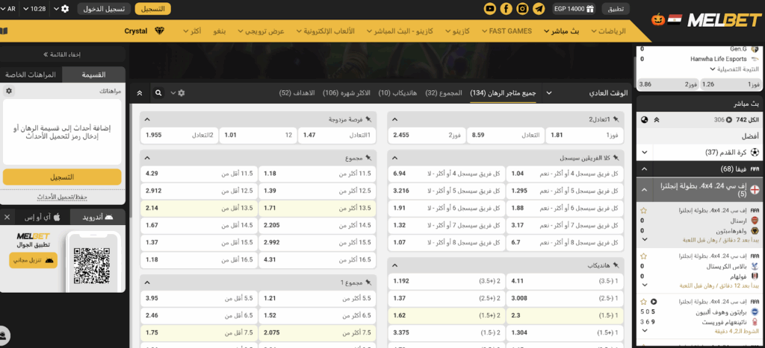Image resolution: width=765 pixels, height=348 pixels.
Task: Open the عرض ترويجي menu
Action: pos(261,31)
